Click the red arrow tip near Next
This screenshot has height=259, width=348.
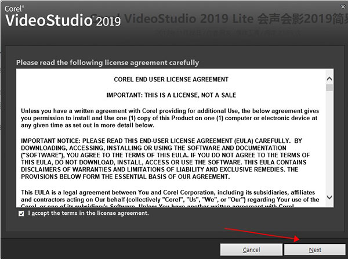299,239
